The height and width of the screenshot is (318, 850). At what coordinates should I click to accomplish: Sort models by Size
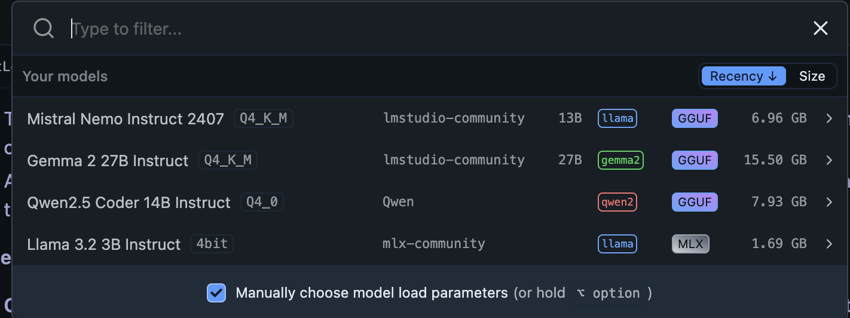point(812,76)
